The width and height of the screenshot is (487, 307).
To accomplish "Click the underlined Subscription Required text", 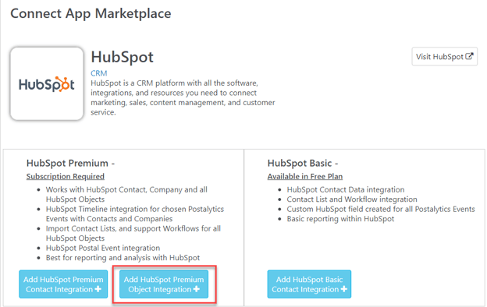I will point(66,176).
